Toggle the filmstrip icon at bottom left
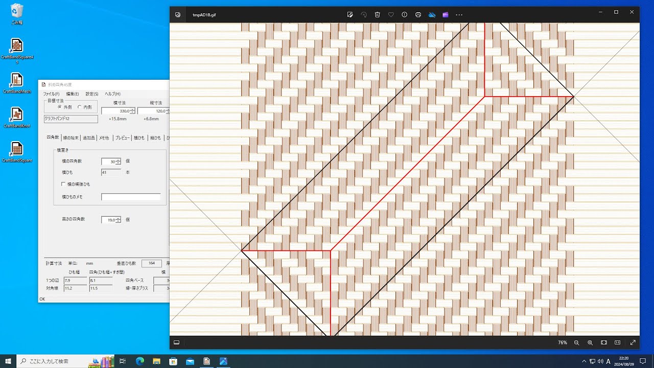654x368 pixels. pos(177,342)
